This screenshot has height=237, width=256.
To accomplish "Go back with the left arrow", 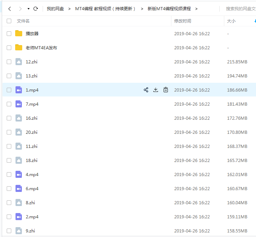I will tap(10, 9).
